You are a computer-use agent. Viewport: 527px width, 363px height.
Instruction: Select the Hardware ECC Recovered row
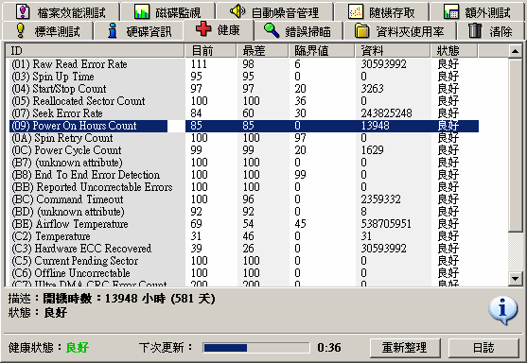pyautogui.click(x=244, y=249)
